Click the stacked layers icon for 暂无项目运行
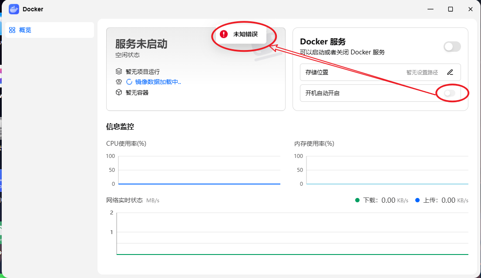This screenshot has width=481, height=278. tap(119, 71)
